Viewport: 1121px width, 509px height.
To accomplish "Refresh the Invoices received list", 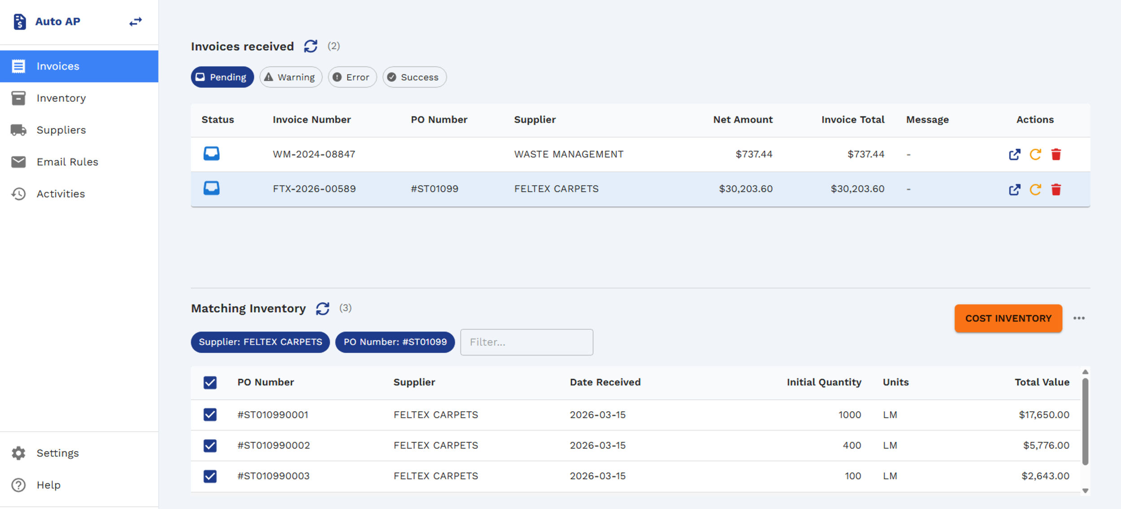I will pyautogui.click(x=311, y=46).
